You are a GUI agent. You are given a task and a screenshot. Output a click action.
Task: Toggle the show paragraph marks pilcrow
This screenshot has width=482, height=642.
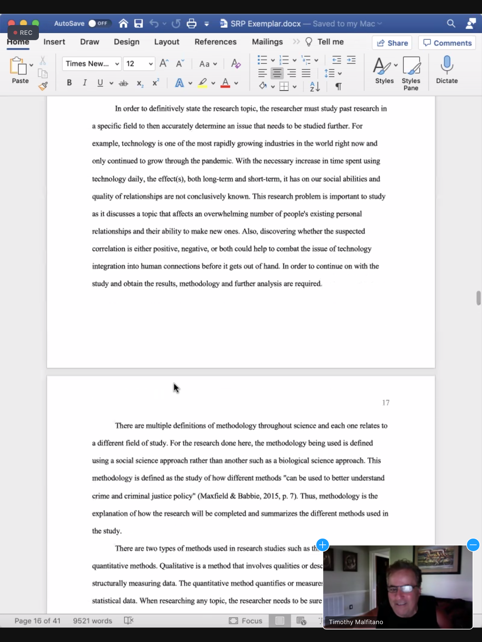pos(338,86)
